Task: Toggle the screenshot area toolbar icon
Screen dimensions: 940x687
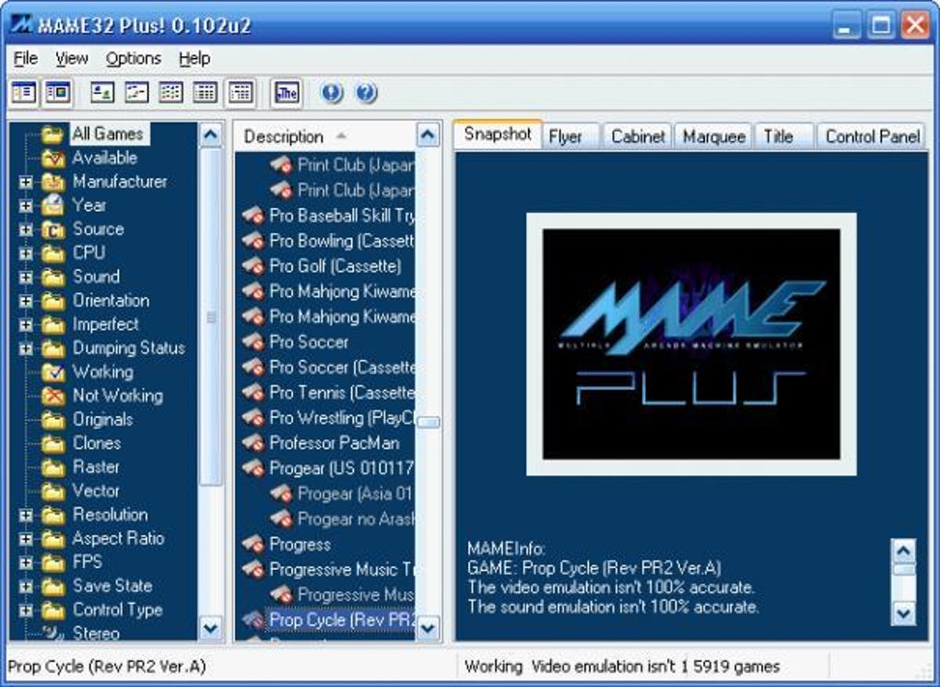Action: click(57, 93)
